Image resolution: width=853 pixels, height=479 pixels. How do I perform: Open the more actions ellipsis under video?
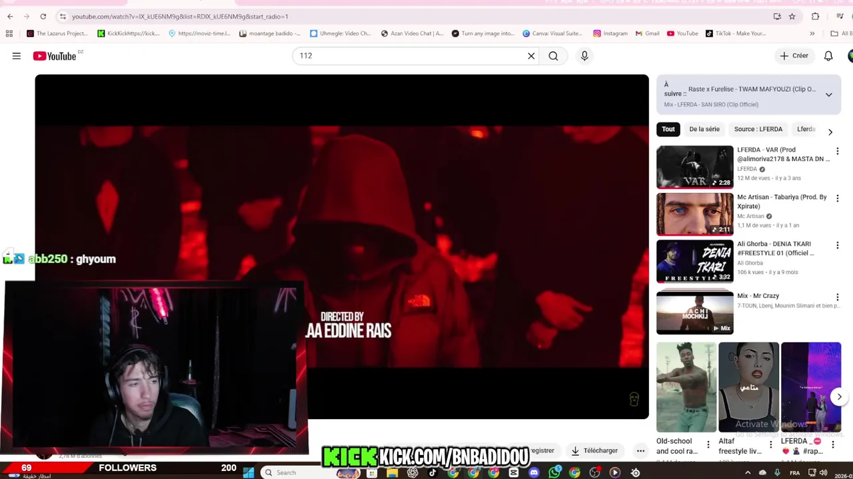pos(640,450)
